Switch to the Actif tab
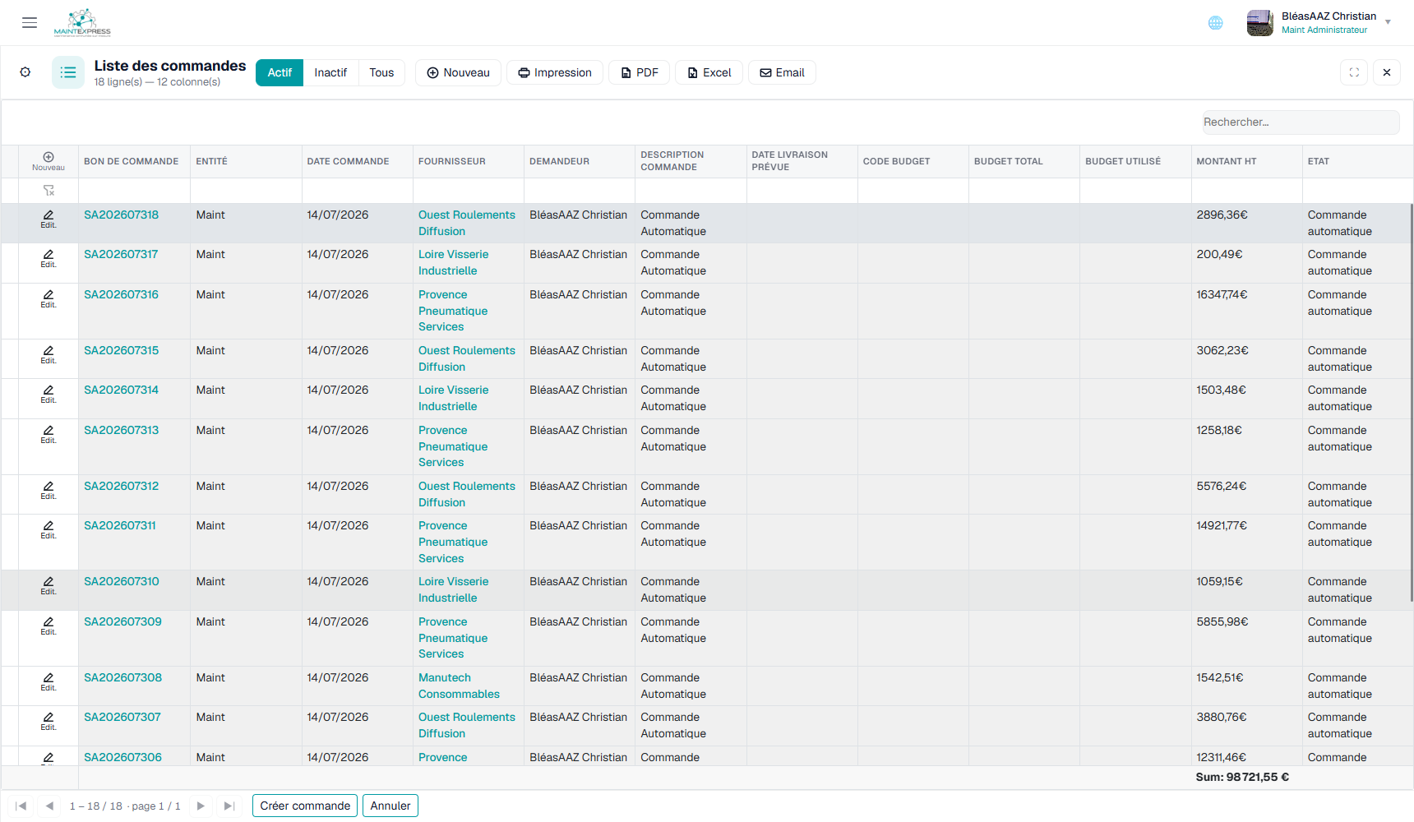 pyautogui.click(x=280, y=72)
